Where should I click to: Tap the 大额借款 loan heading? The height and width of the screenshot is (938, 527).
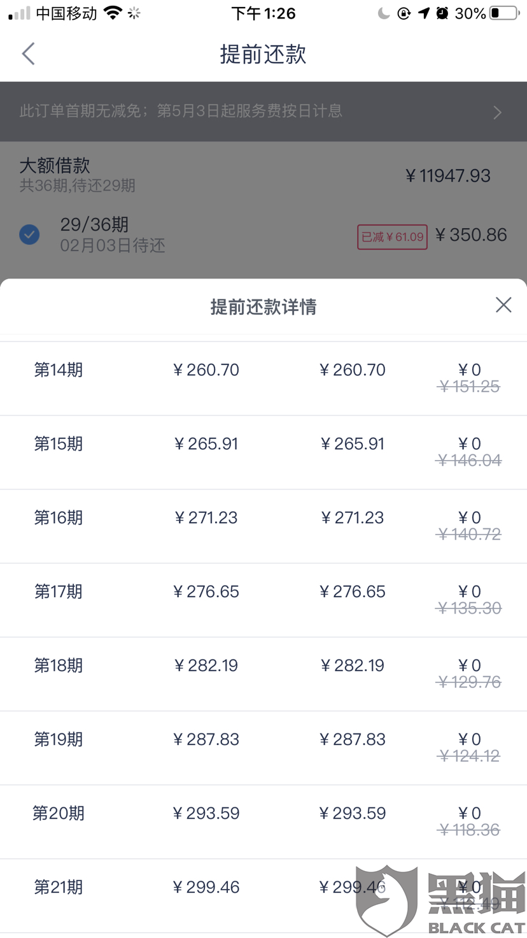pyautogui.click(x=55, y=166)
